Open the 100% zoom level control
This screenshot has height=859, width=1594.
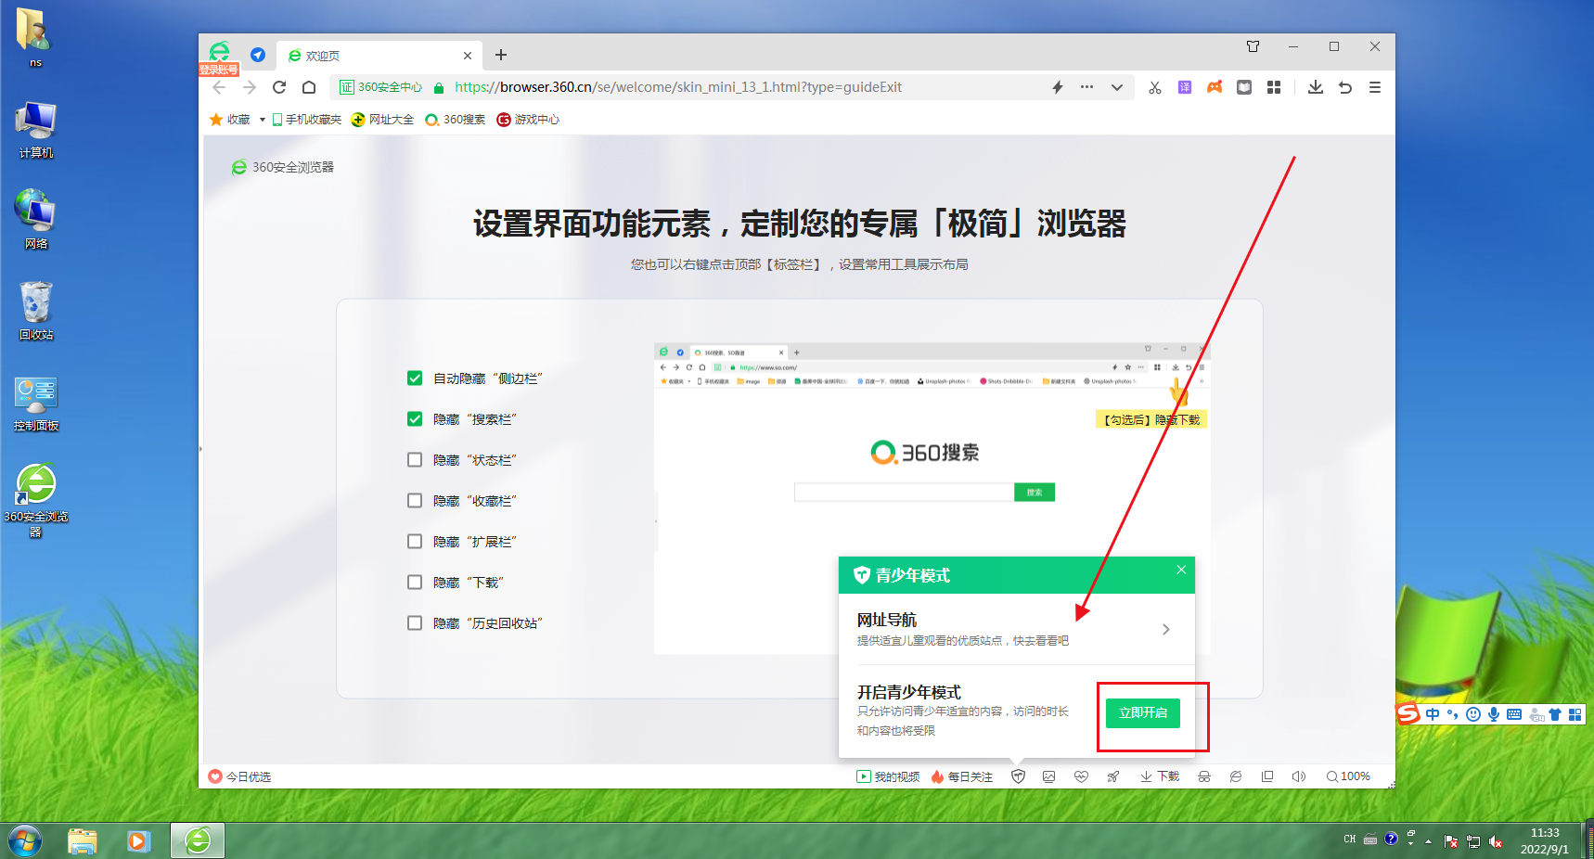tap(1348, 776)
